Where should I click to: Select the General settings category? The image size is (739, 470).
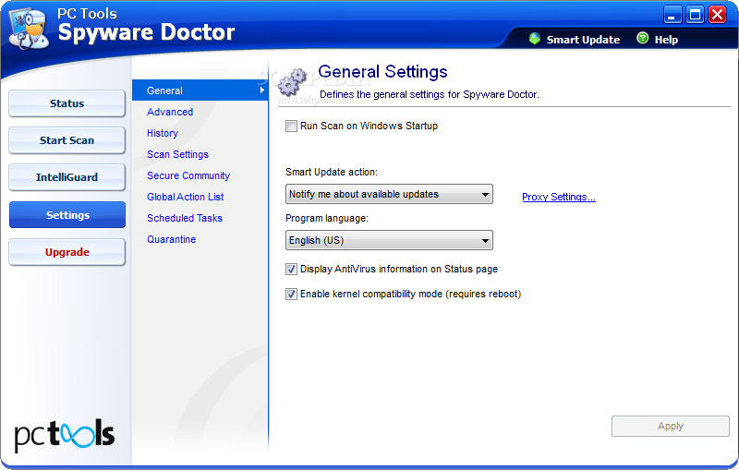click(200, 90)
